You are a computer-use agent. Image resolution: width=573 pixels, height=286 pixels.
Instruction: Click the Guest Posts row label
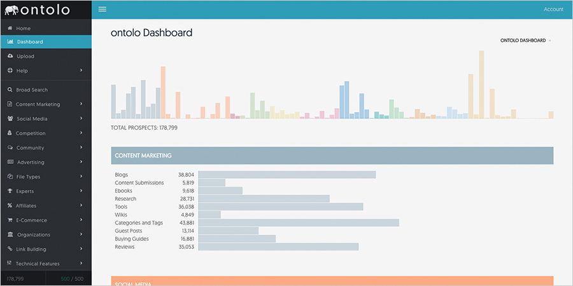[x=128, y=231]
